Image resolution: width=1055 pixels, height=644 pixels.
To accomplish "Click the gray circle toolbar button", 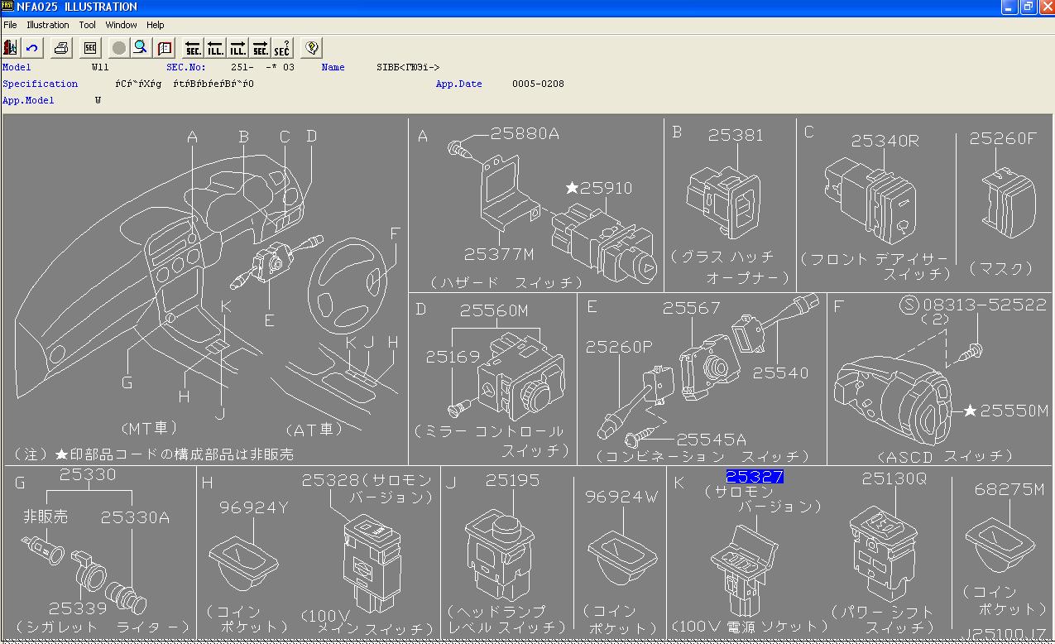I will pyautogui.click(x=119, y=48).
